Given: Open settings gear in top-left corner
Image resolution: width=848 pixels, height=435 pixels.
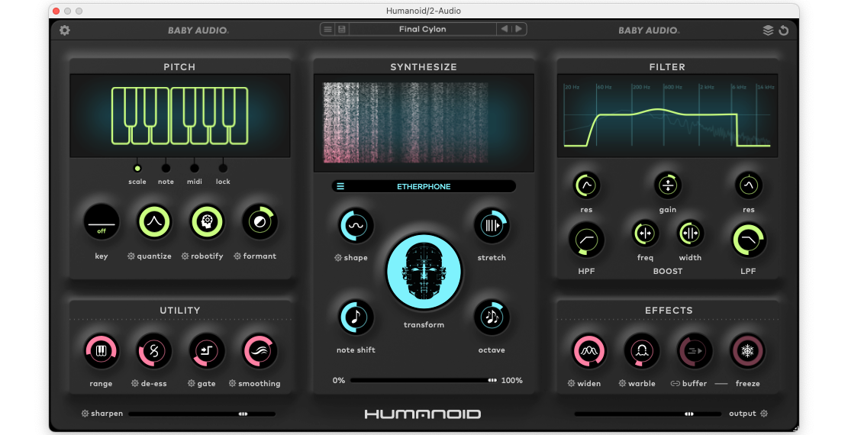Looking at the screenshot, I should click(65, 31).
